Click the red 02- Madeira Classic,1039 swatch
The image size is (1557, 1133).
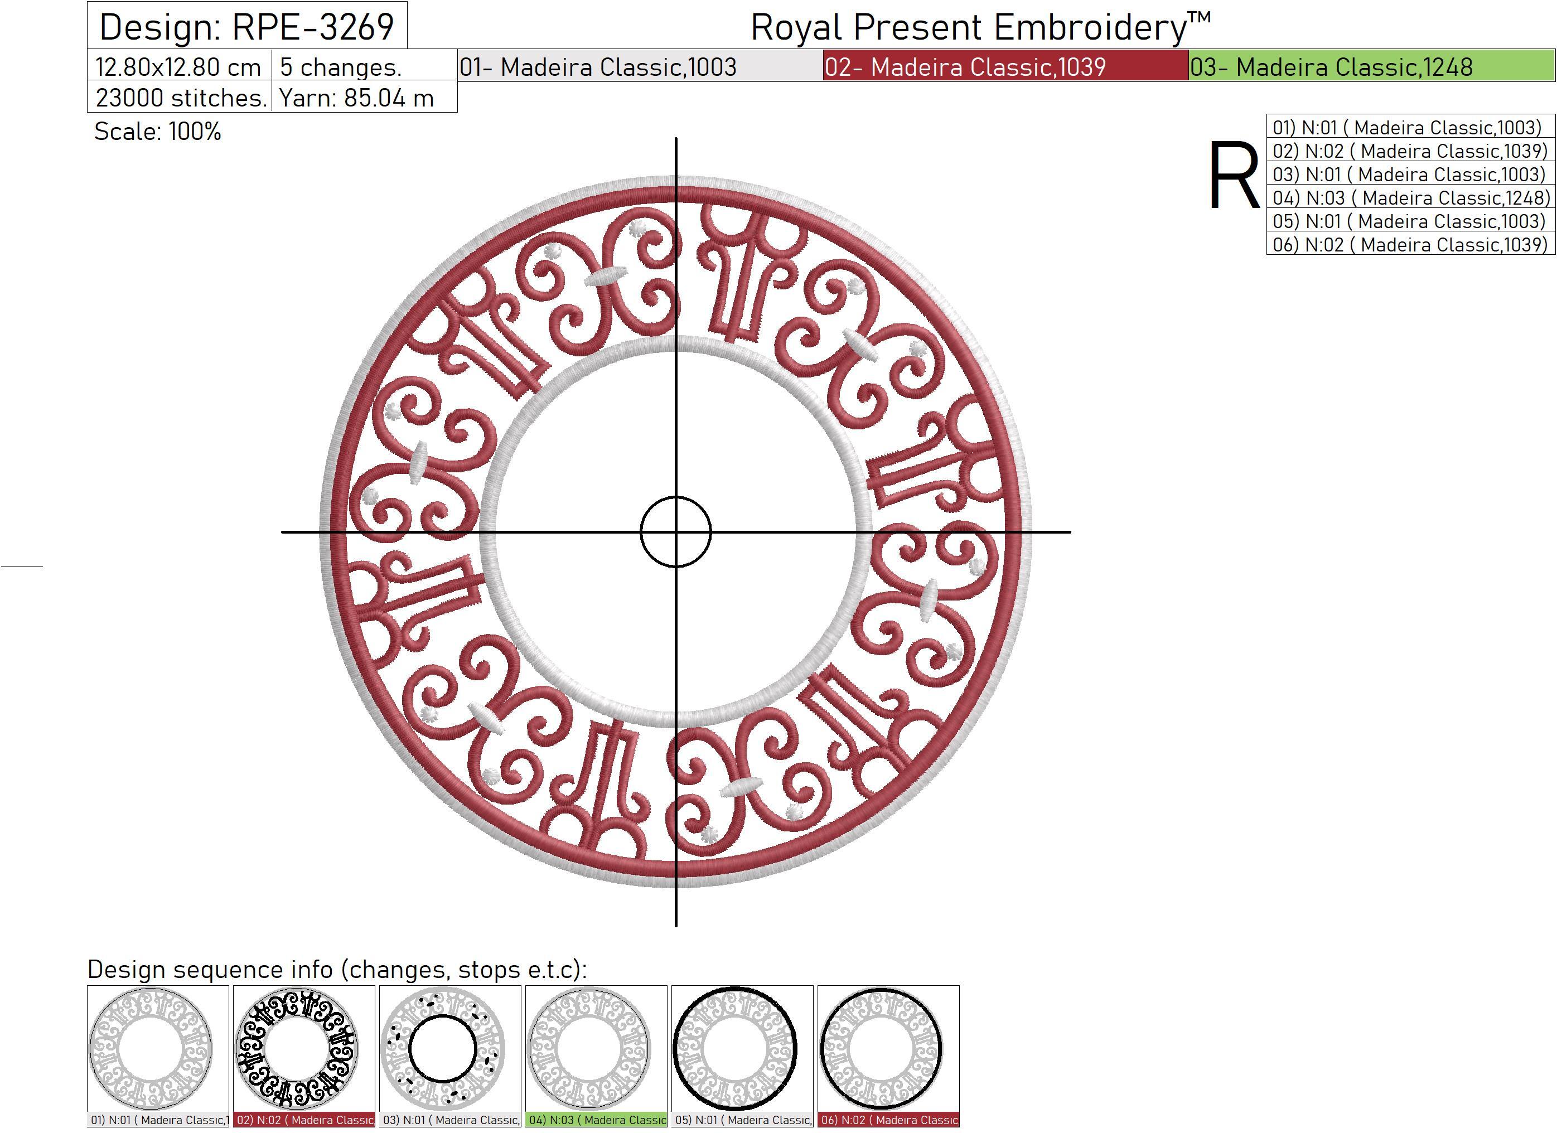(1005, 66)
